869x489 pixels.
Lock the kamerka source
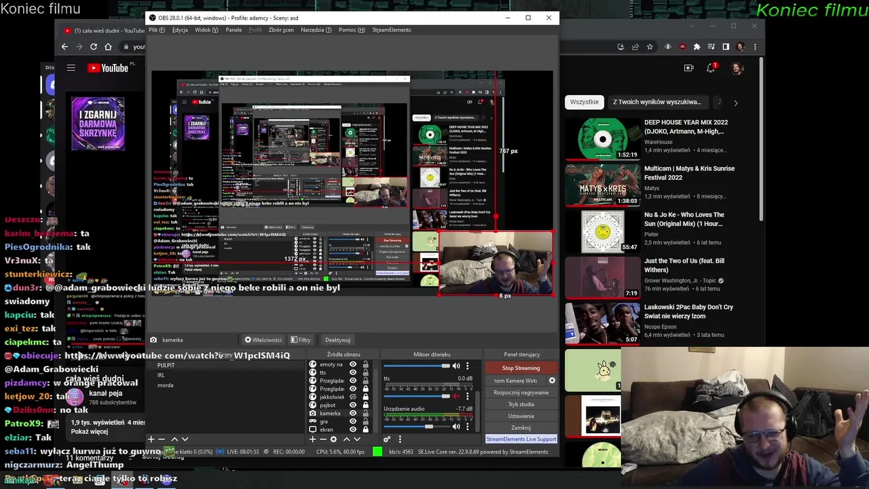[x=365, y=414]
